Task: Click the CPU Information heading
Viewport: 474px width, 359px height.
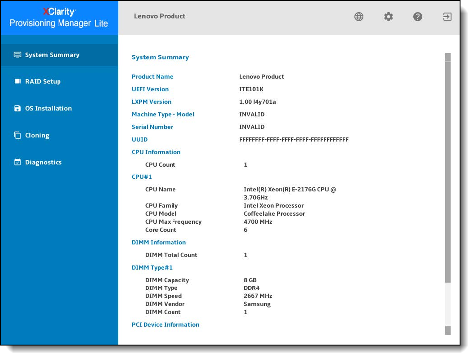Action: coord(156,152)
